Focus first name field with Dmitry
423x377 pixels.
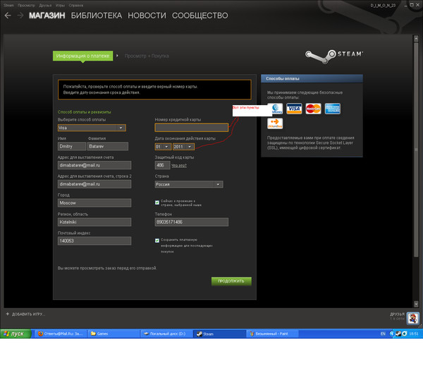(72, 146)
